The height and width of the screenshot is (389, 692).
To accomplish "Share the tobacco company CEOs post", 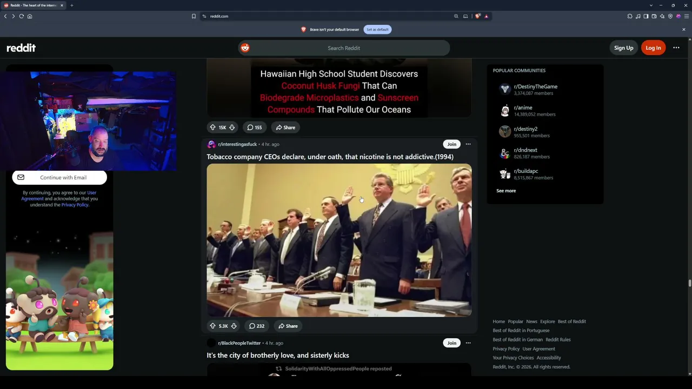I will coord(288,326).
